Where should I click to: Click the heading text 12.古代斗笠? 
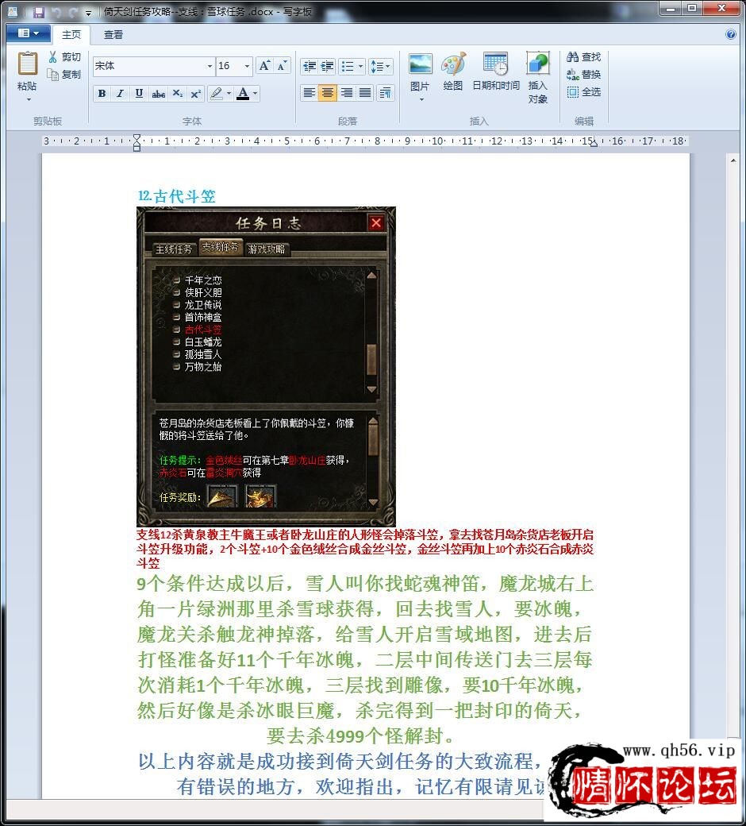tap(176, 196)
